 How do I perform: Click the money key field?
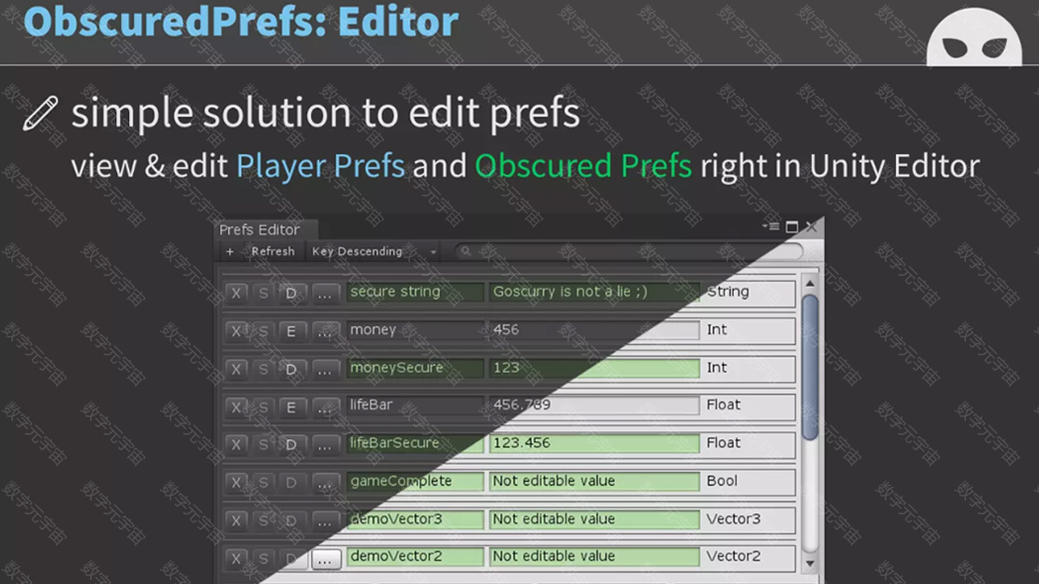tap(415, 330)
